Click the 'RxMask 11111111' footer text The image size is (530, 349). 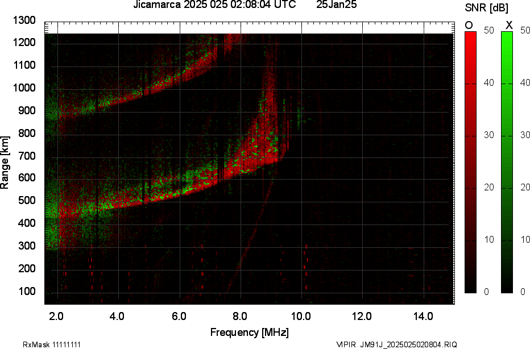tap(52, 344)
